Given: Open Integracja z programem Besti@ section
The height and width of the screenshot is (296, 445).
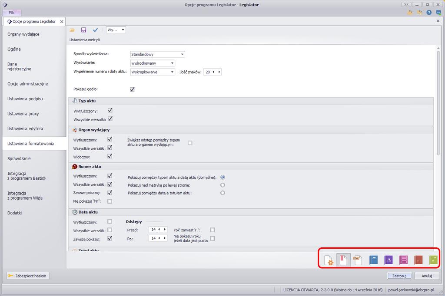Looking at the screenshot, I should pos(27,176).
